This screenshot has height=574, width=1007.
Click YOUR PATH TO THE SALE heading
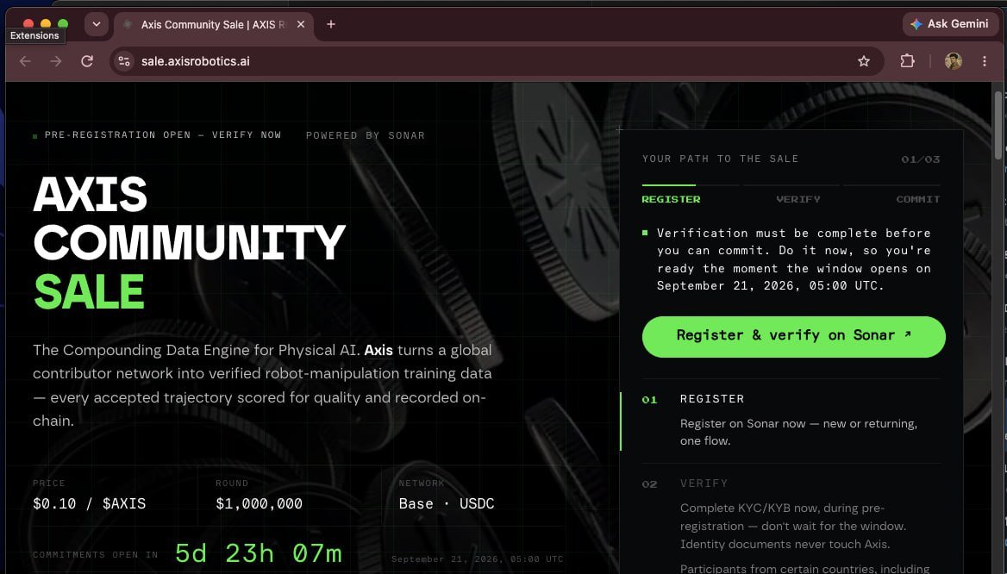coord(720,159)
